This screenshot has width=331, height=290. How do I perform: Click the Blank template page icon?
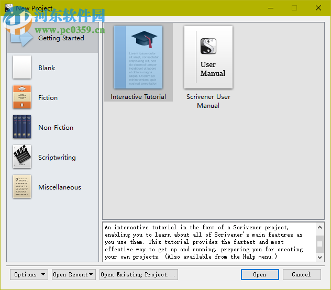click(22, 67)
